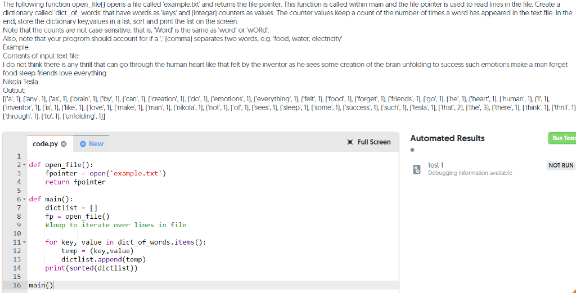Open a New file tab
The image size is (576, 293).
(92, 143)
